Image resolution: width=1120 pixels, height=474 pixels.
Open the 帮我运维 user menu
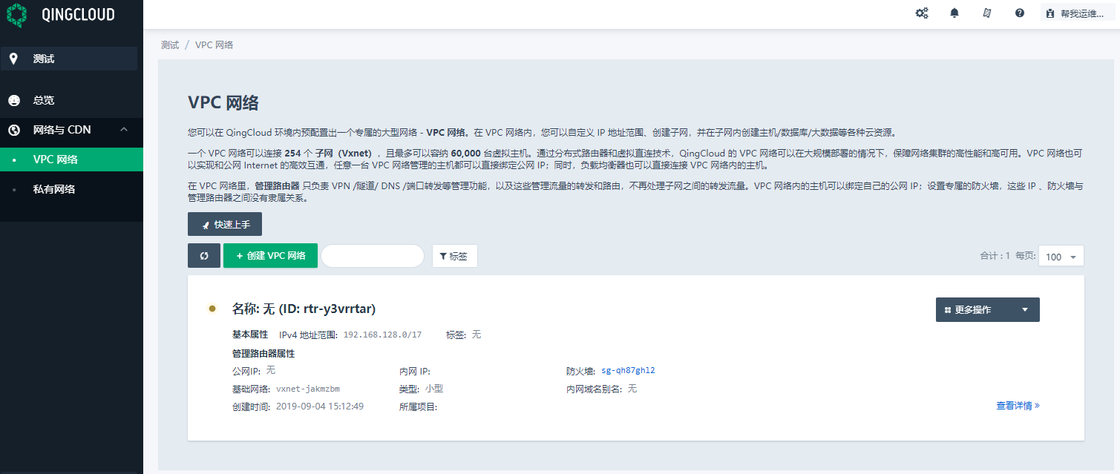(x=1078, y=13)
